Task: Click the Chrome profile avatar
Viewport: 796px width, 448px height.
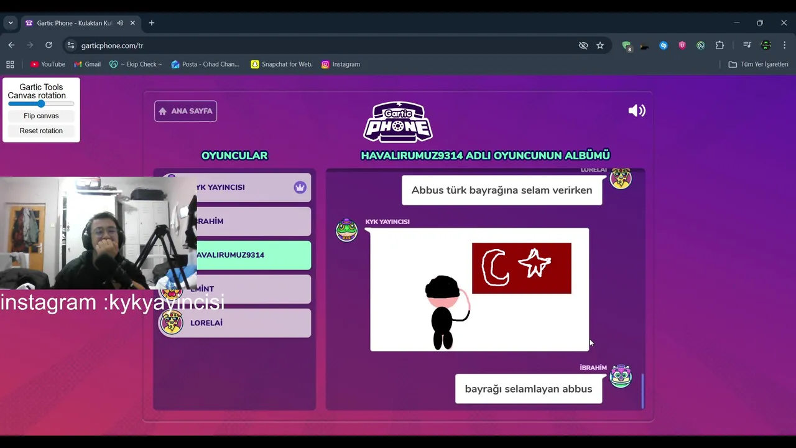Action: pyautogui.click(x=766, y=45)
